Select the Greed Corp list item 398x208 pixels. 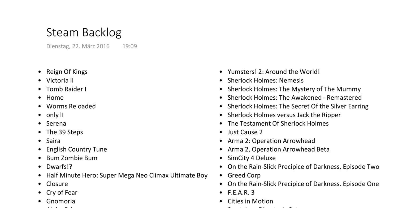(244, 175)
